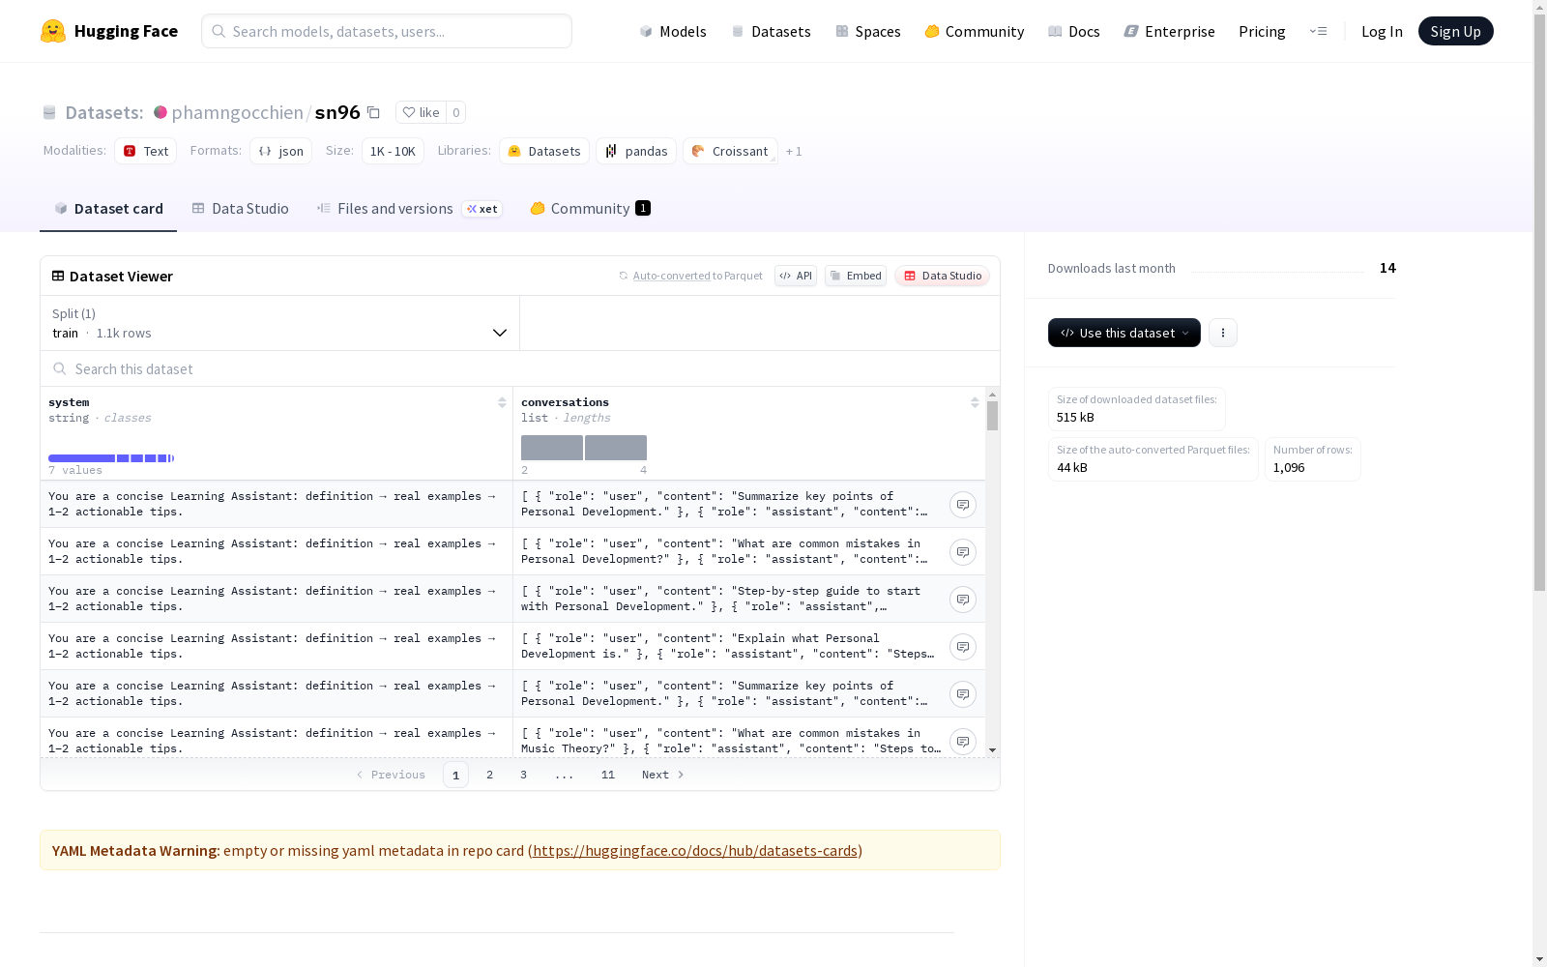Click Next page
1547x967 pixels.
tap(663, 775)
